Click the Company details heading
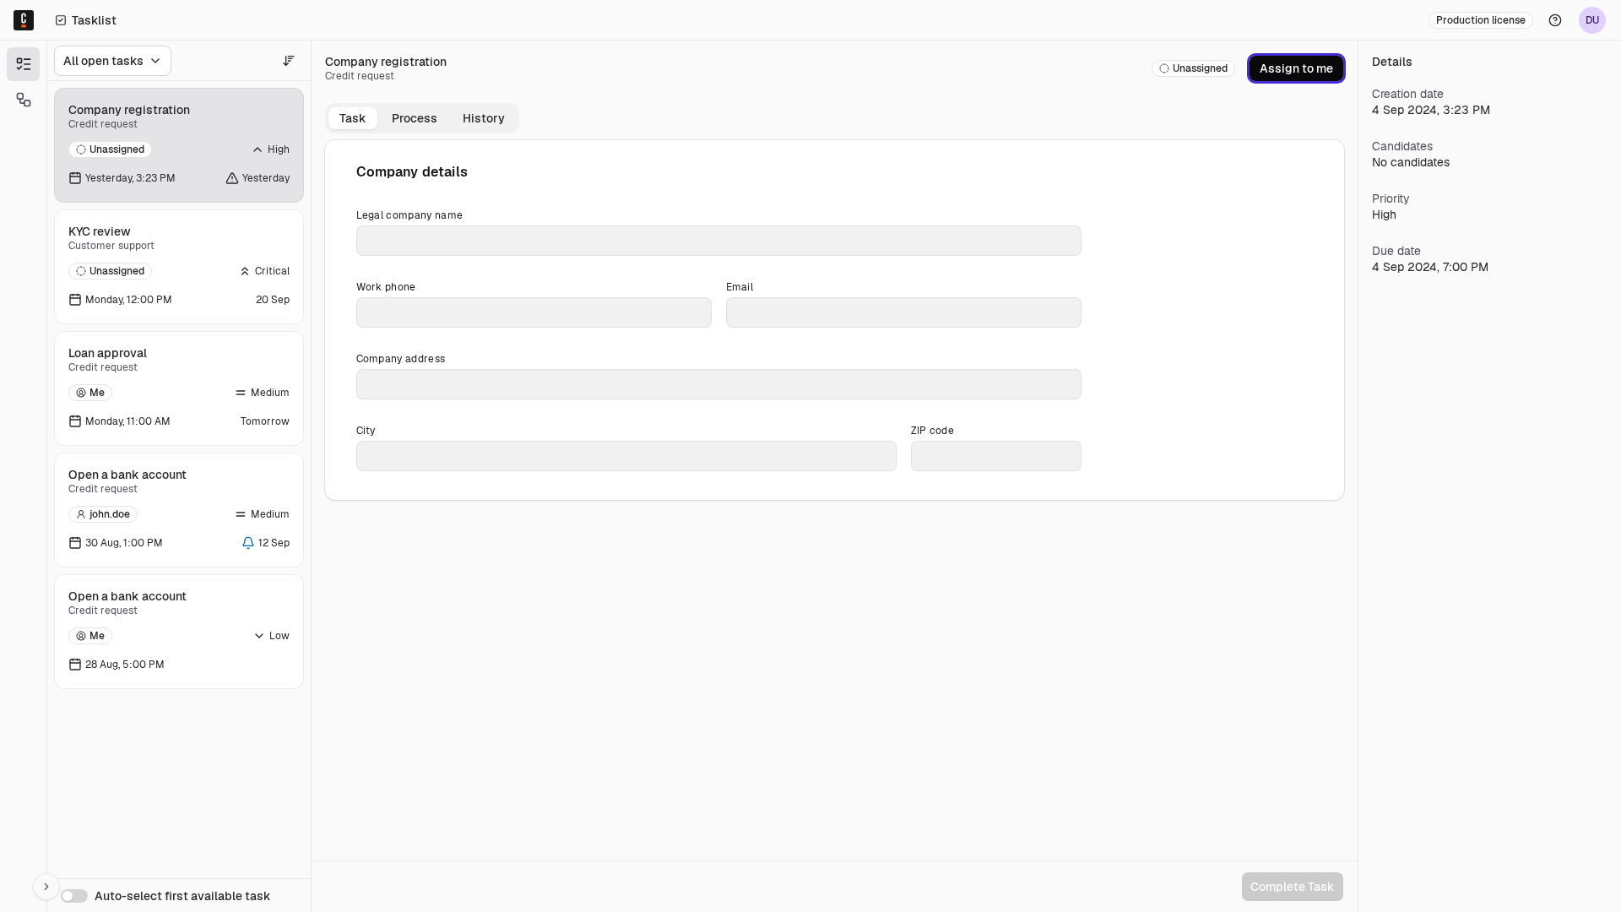Viewport: 1621px width, 912px height. pyautogui.click(x=412, y=171)
